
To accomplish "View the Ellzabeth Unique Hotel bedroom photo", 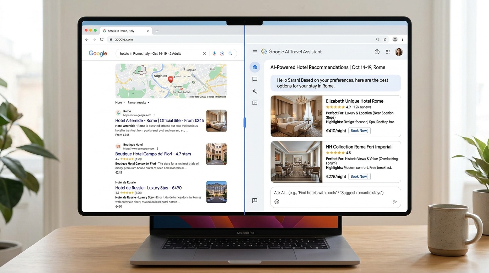I will click(296, 116).
